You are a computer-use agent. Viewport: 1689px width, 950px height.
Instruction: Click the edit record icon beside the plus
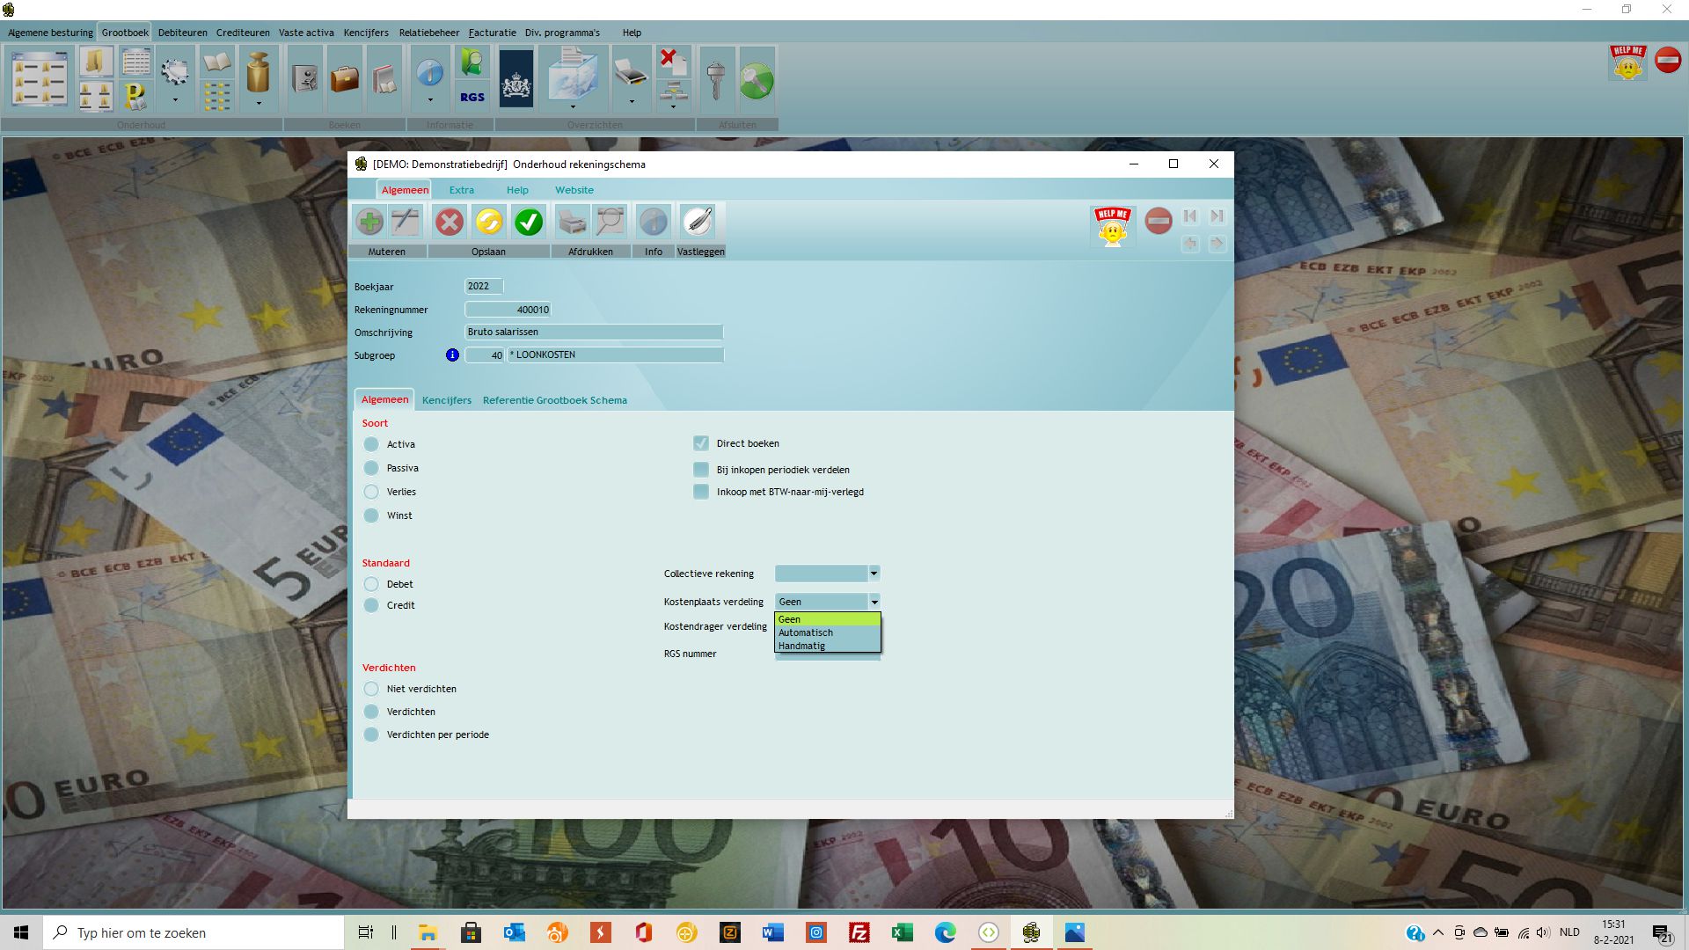coord(406,222)
